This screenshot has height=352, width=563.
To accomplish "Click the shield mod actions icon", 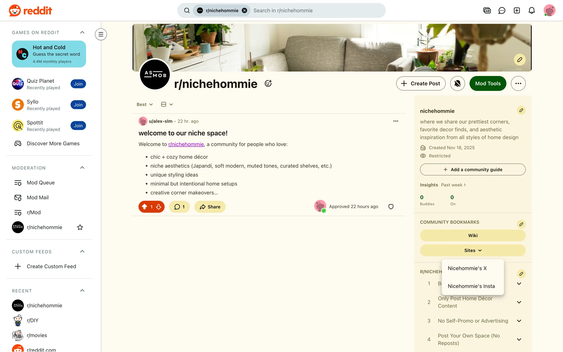I will click(x=391, y=207).
